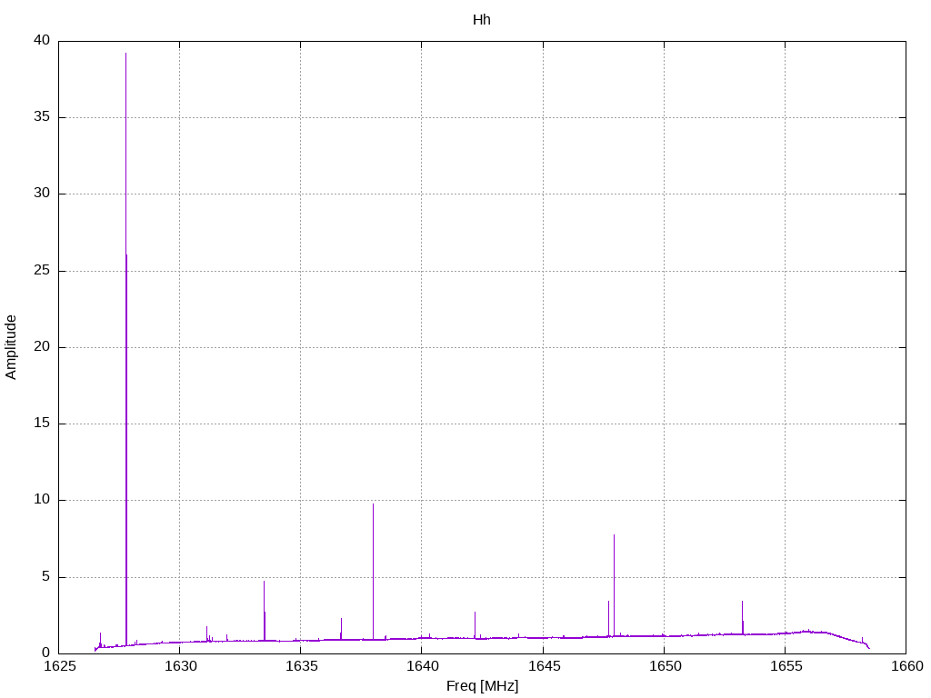
Task: Click the 40 y-axis tick label
Action: coord(42,40)
